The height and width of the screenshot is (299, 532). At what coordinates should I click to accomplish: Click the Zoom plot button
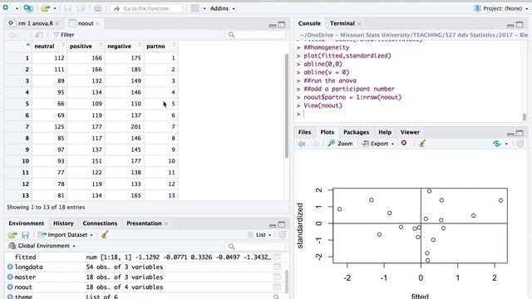click(x=340, y=144)
